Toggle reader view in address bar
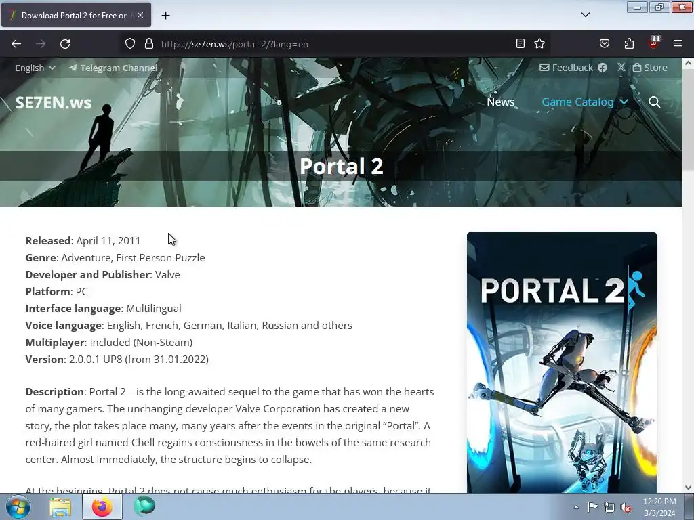The width and height of the screenshot is (694, 520). pyautogui.click(x=520, y=43)
